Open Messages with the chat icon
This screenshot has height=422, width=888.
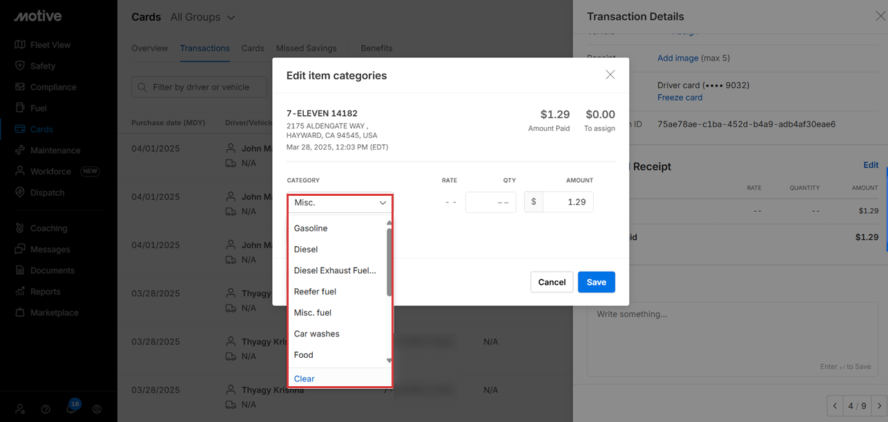(x=20, y=249)
